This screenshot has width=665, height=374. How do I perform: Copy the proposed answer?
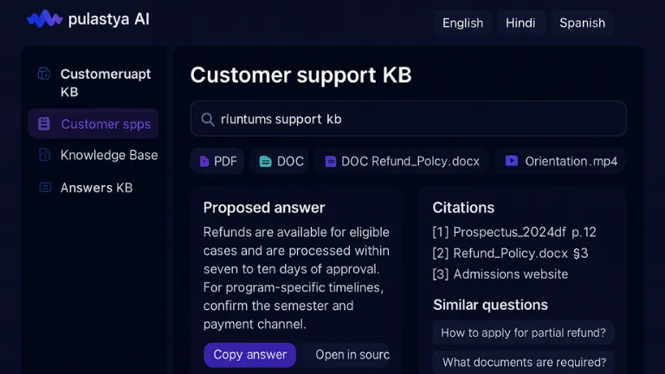pyautogui.click(x=249, y=354)
